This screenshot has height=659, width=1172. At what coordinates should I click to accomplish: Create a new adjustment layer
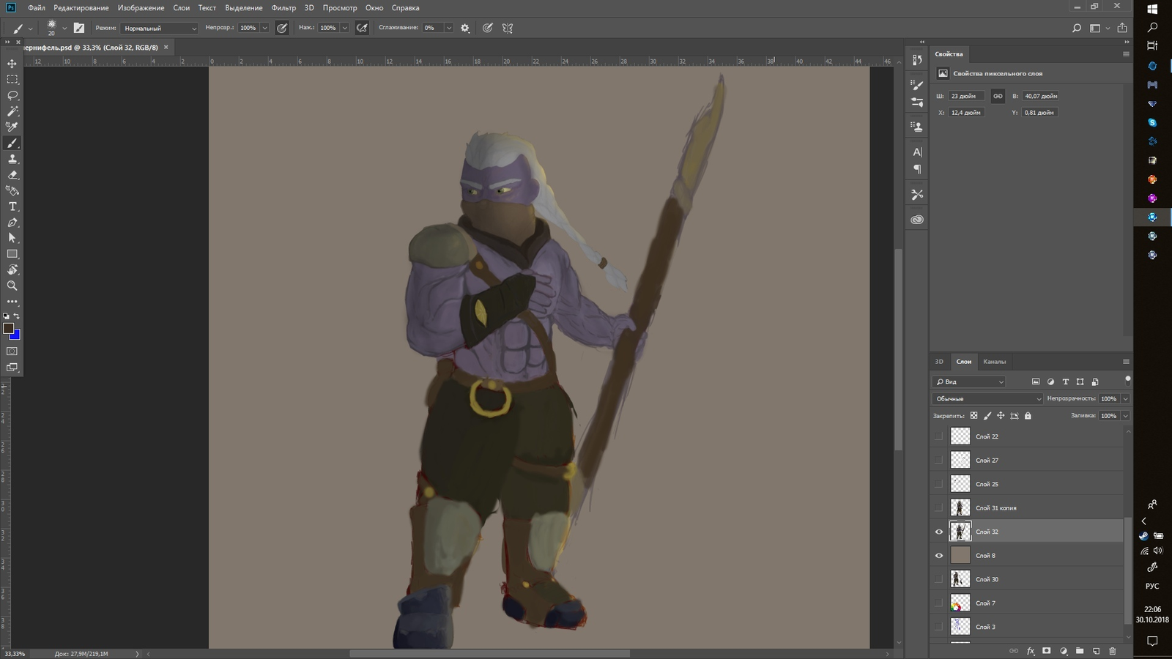click(x=1064, y=651)
